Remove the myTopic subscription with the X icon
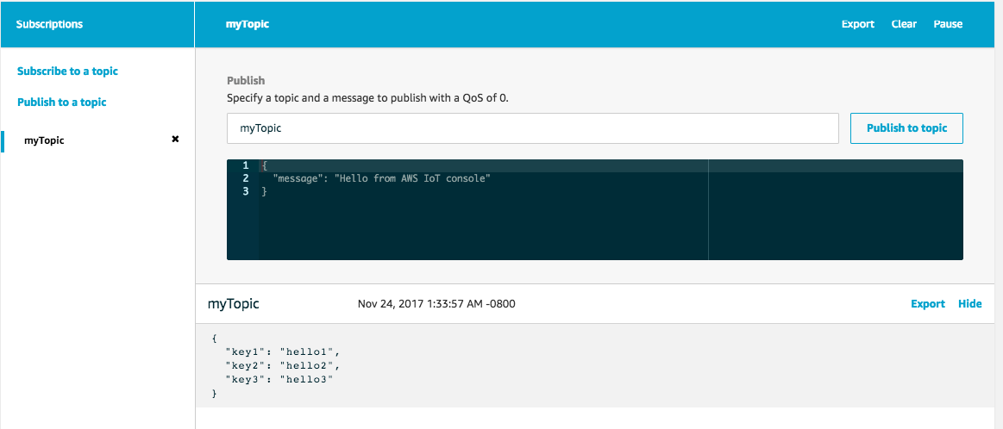 (175, 140)
